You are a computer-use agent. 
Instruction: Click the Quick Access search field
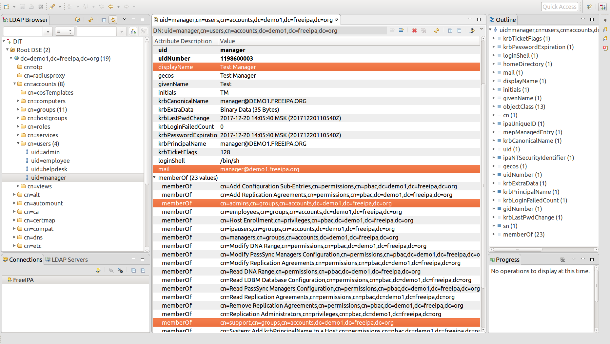[559, 7]
